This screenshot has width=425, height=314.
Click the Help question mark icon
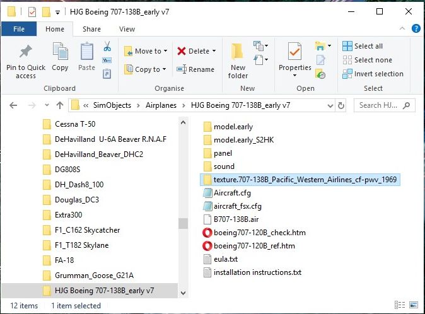click(x=416, y=28)
